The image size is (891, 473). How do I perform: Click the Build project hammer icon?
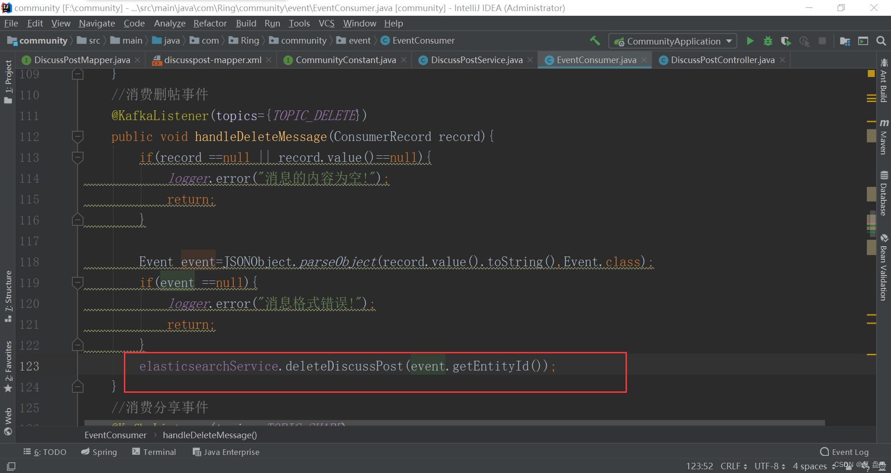pos(594,41)
